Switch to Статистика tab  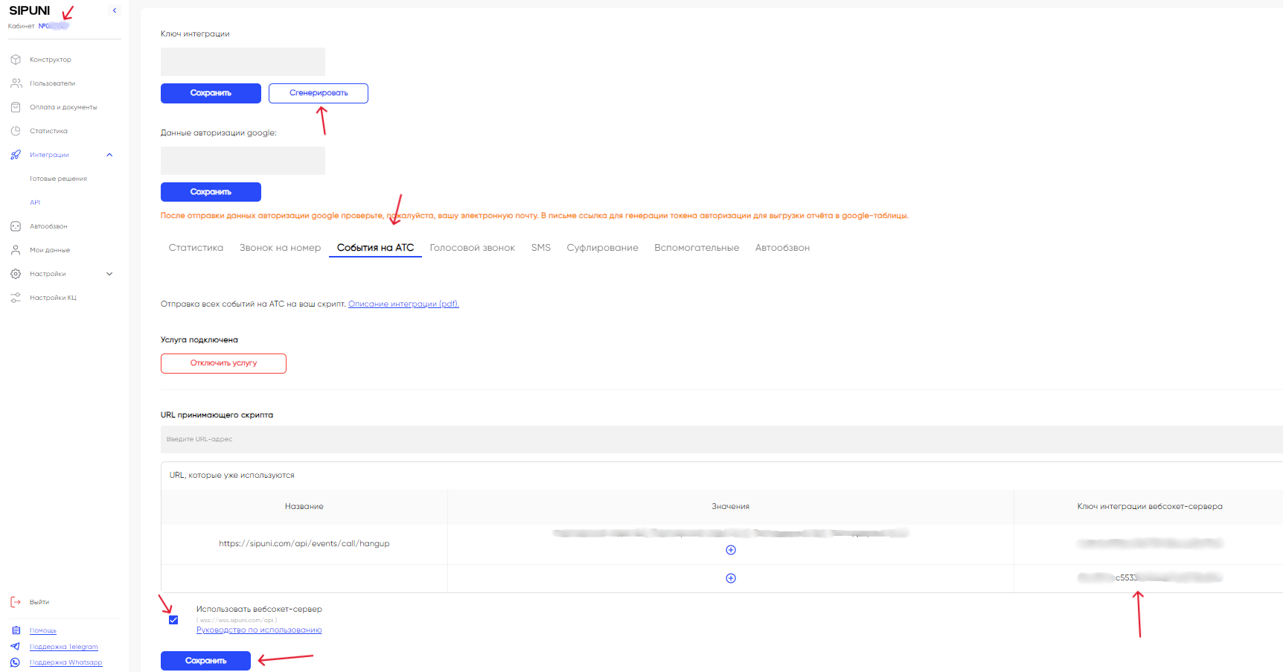(x=196, y=248)
